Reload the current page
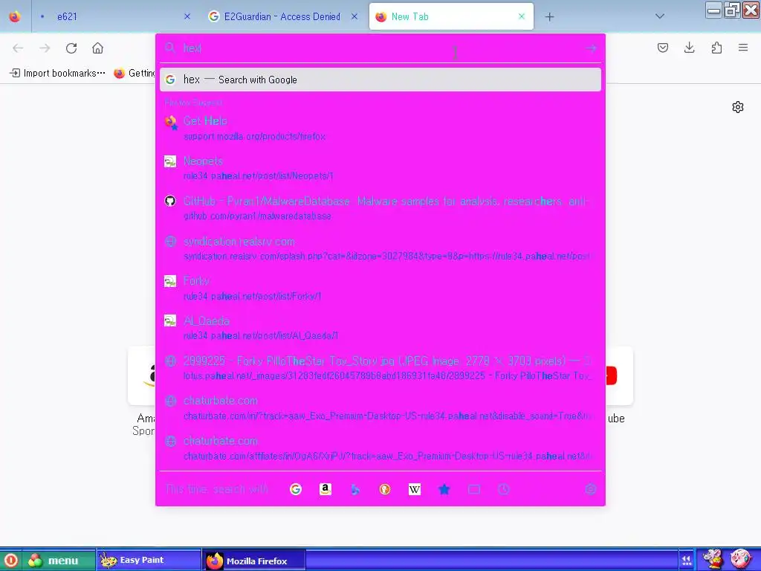 pos(71,48)
